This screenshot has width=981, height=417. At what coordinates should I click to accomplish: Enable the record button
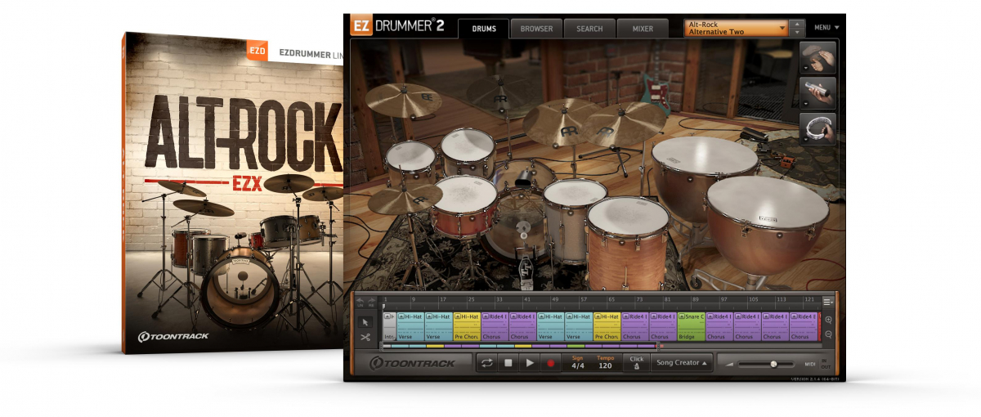point(551,363)
